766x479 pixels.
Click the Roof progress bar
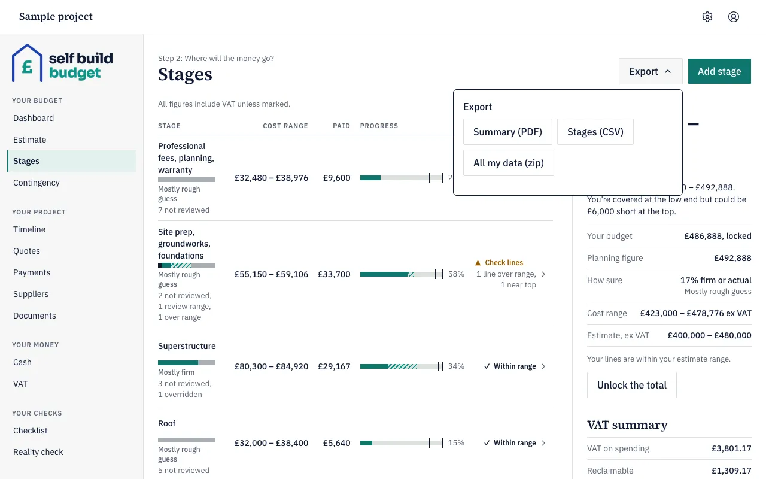(x=402, y=443)
